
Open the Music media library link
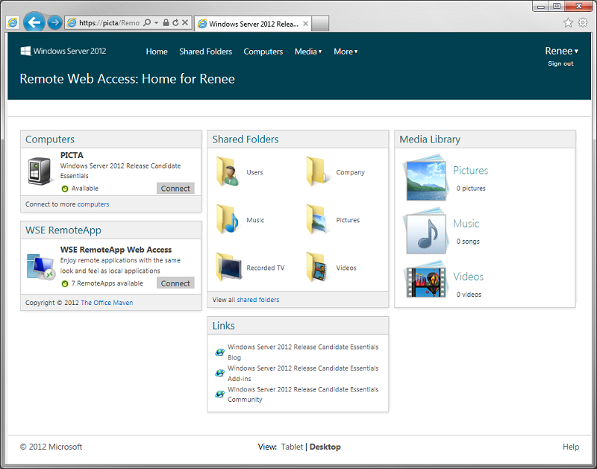(x=466, y=224)
